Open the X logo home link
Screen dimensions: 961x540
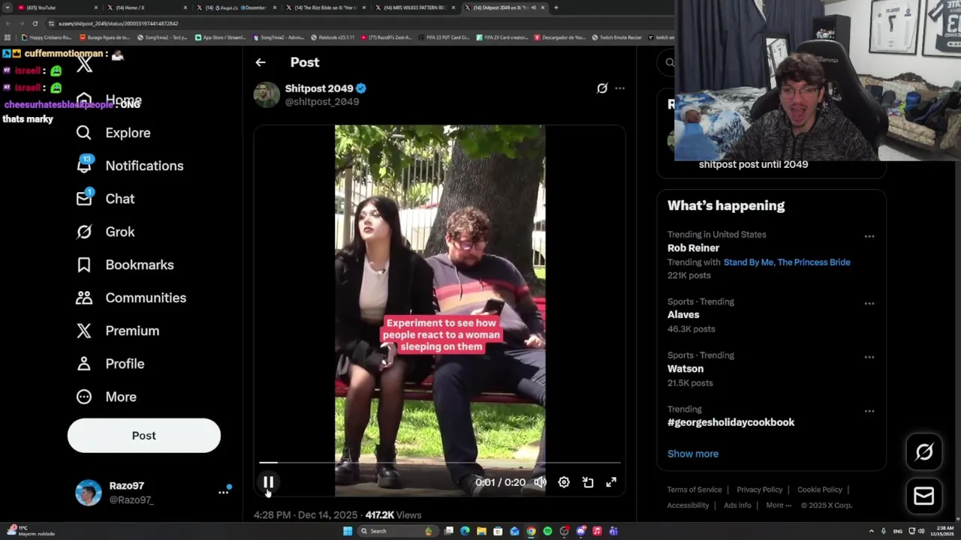(x=84, y=64)
